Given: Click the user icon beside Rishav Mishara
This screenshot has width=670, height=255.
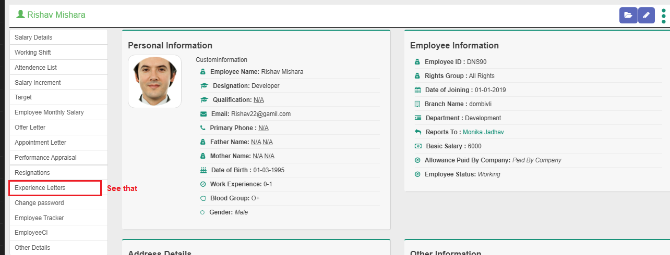Looking at the screenshot, I should pyautogui.click(x=21, y=15).
